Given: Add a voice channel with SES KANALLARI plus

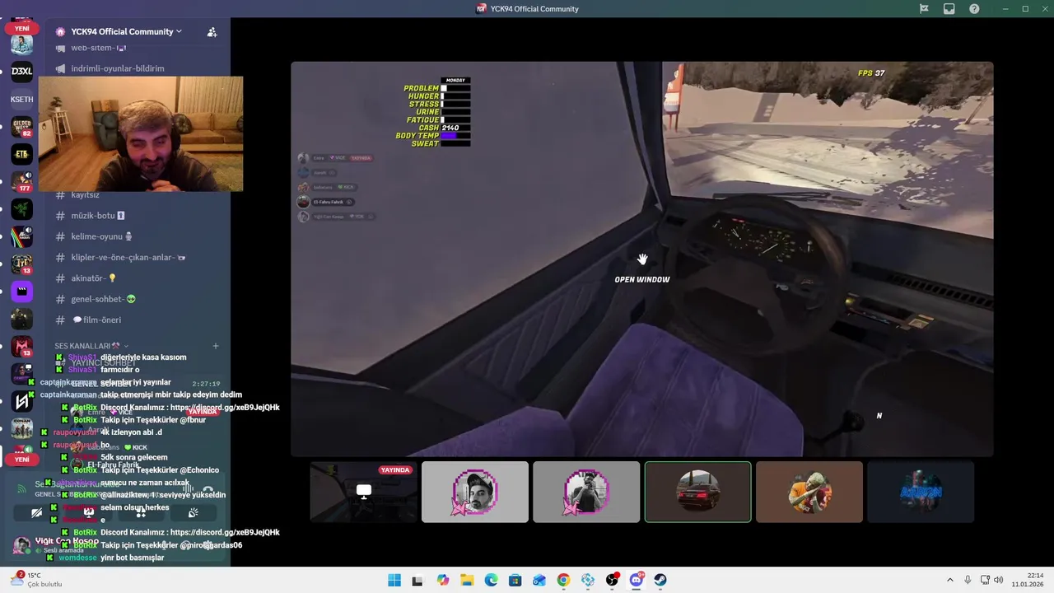Looking at the screenshot, I should pos(216,346).
